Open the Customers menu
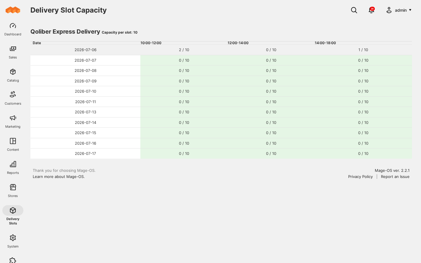421x263 pixels. click(13, 98)
